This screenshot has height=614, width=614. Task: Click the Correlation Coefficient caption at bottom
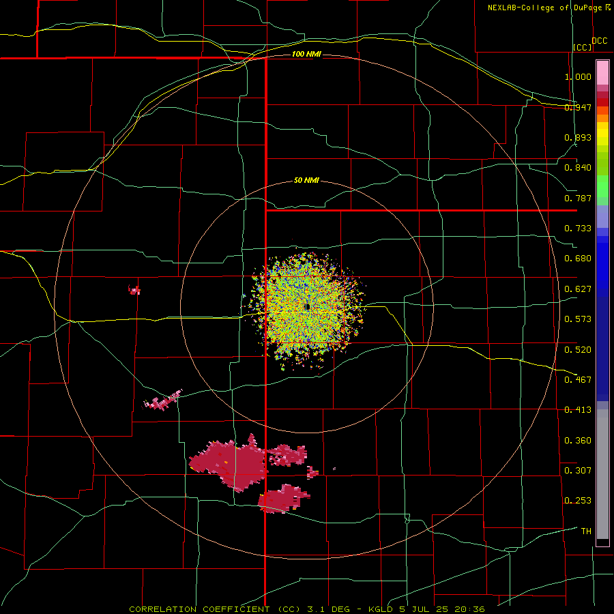(x=308, y=609)
